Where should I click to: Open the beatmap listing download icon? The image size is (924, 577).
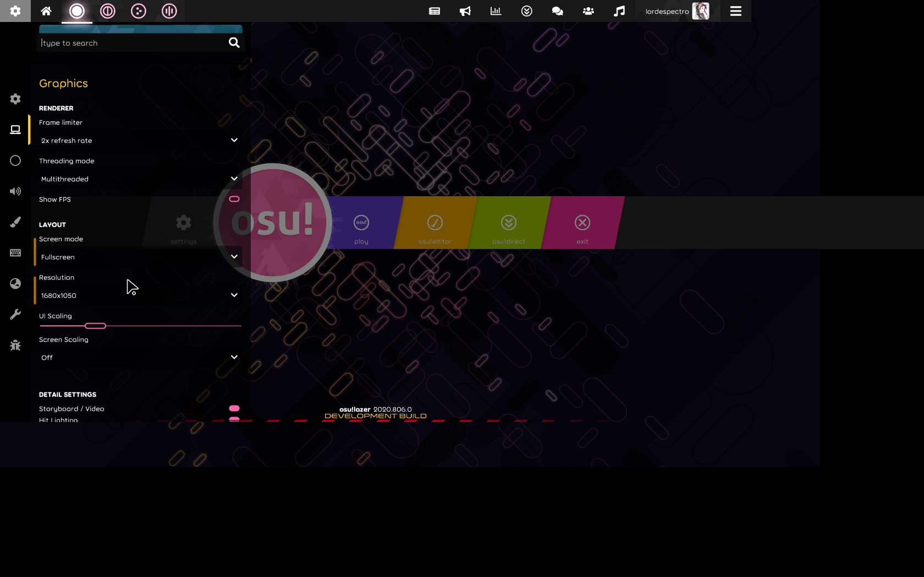pos(527,11)
